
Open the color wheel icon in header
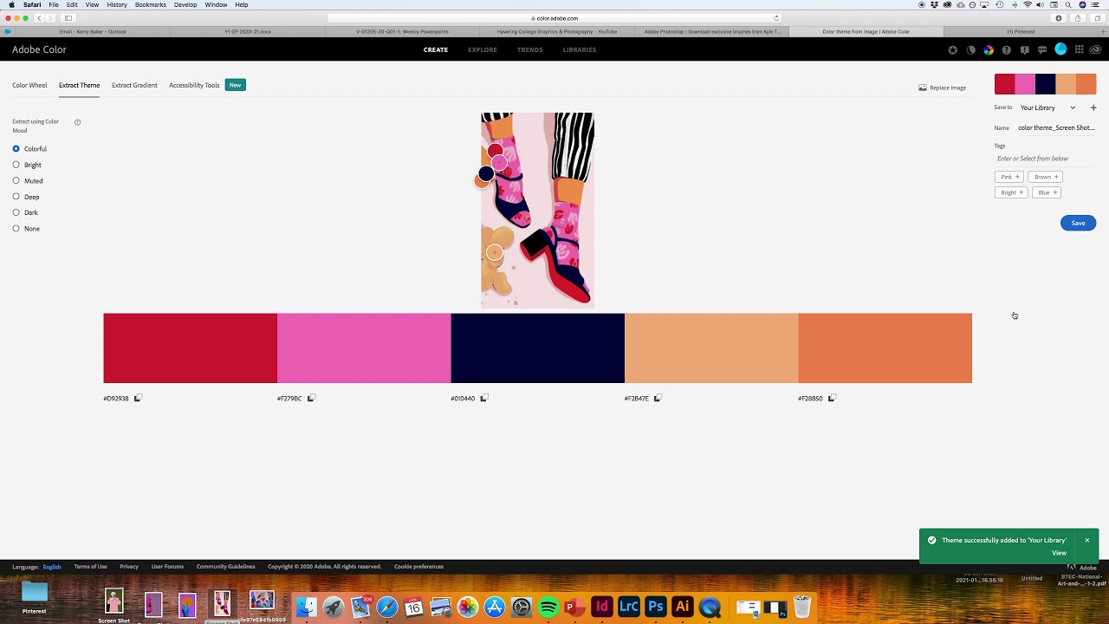(989, 50)
